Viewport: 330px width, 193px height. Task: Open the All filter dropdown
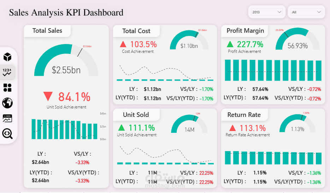306,12
